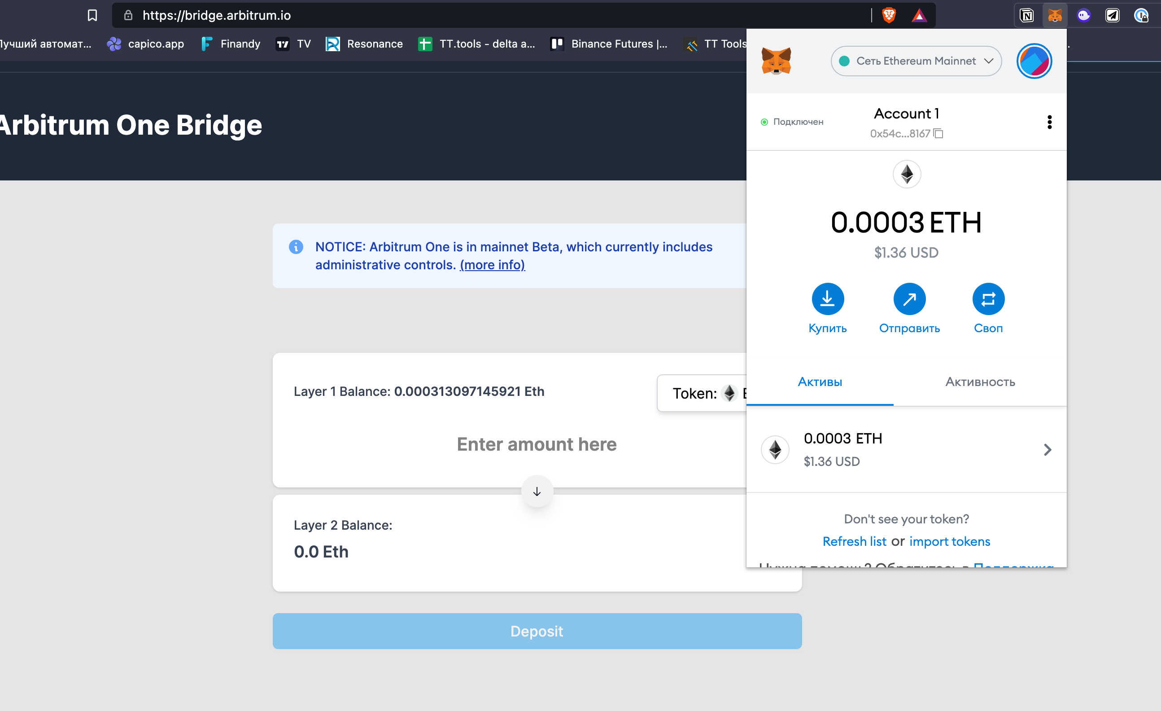Click Account 1 name
This screenshot has width=1161, height=711.
906,114
